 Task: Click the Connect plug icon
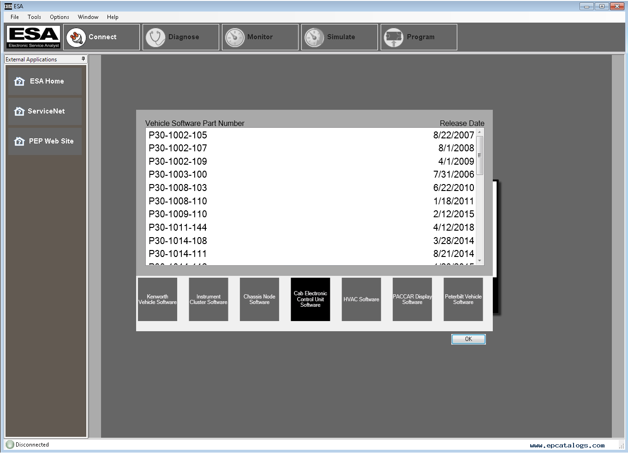[x=76, y=37]
